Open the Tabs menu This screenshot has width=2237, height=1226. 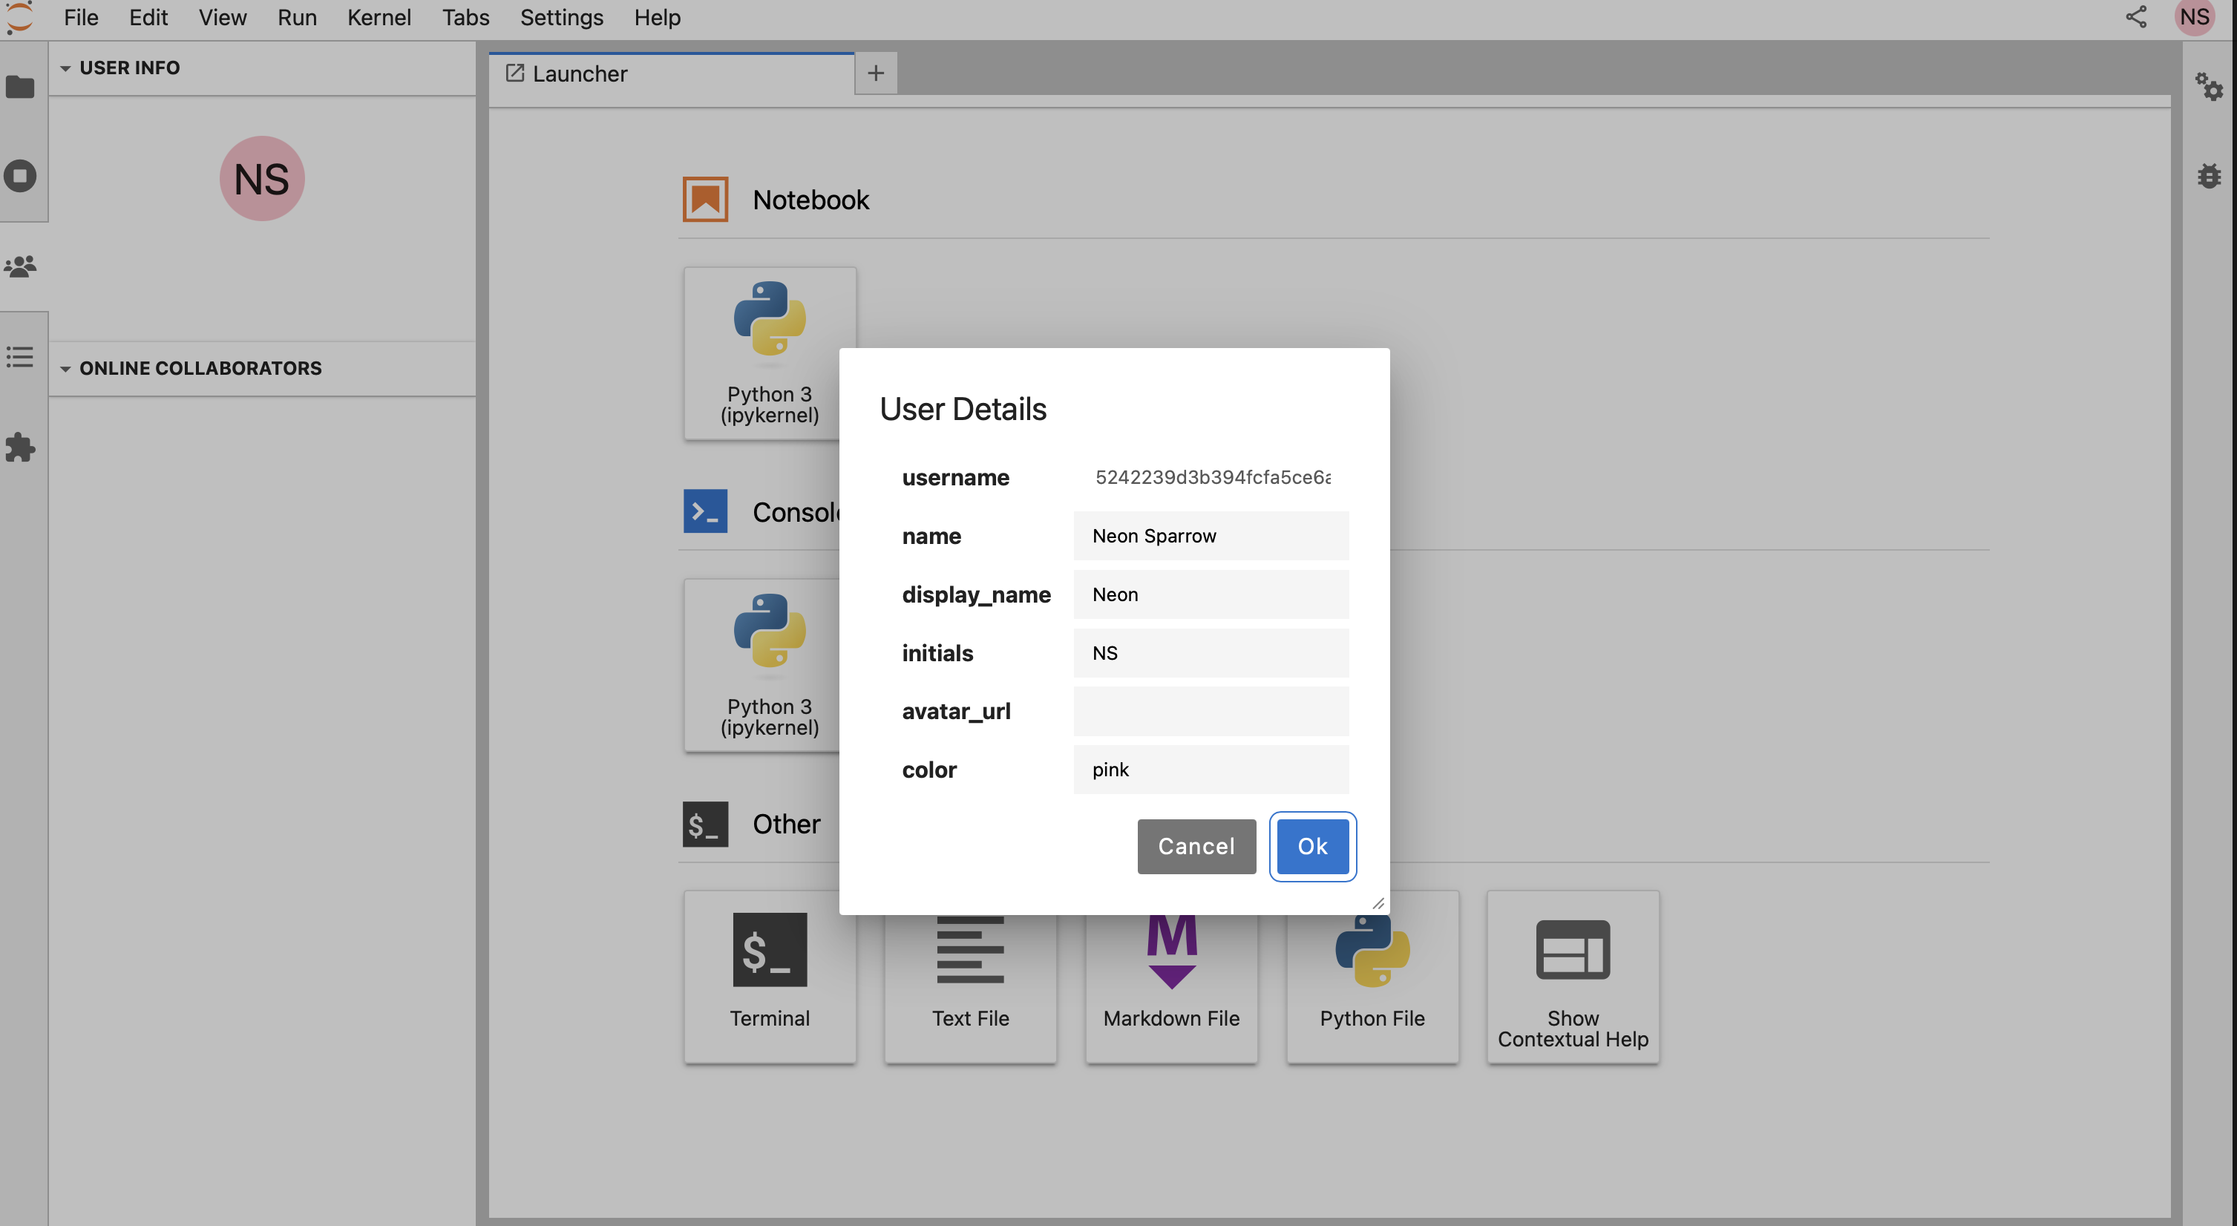(x=465, y=17)
